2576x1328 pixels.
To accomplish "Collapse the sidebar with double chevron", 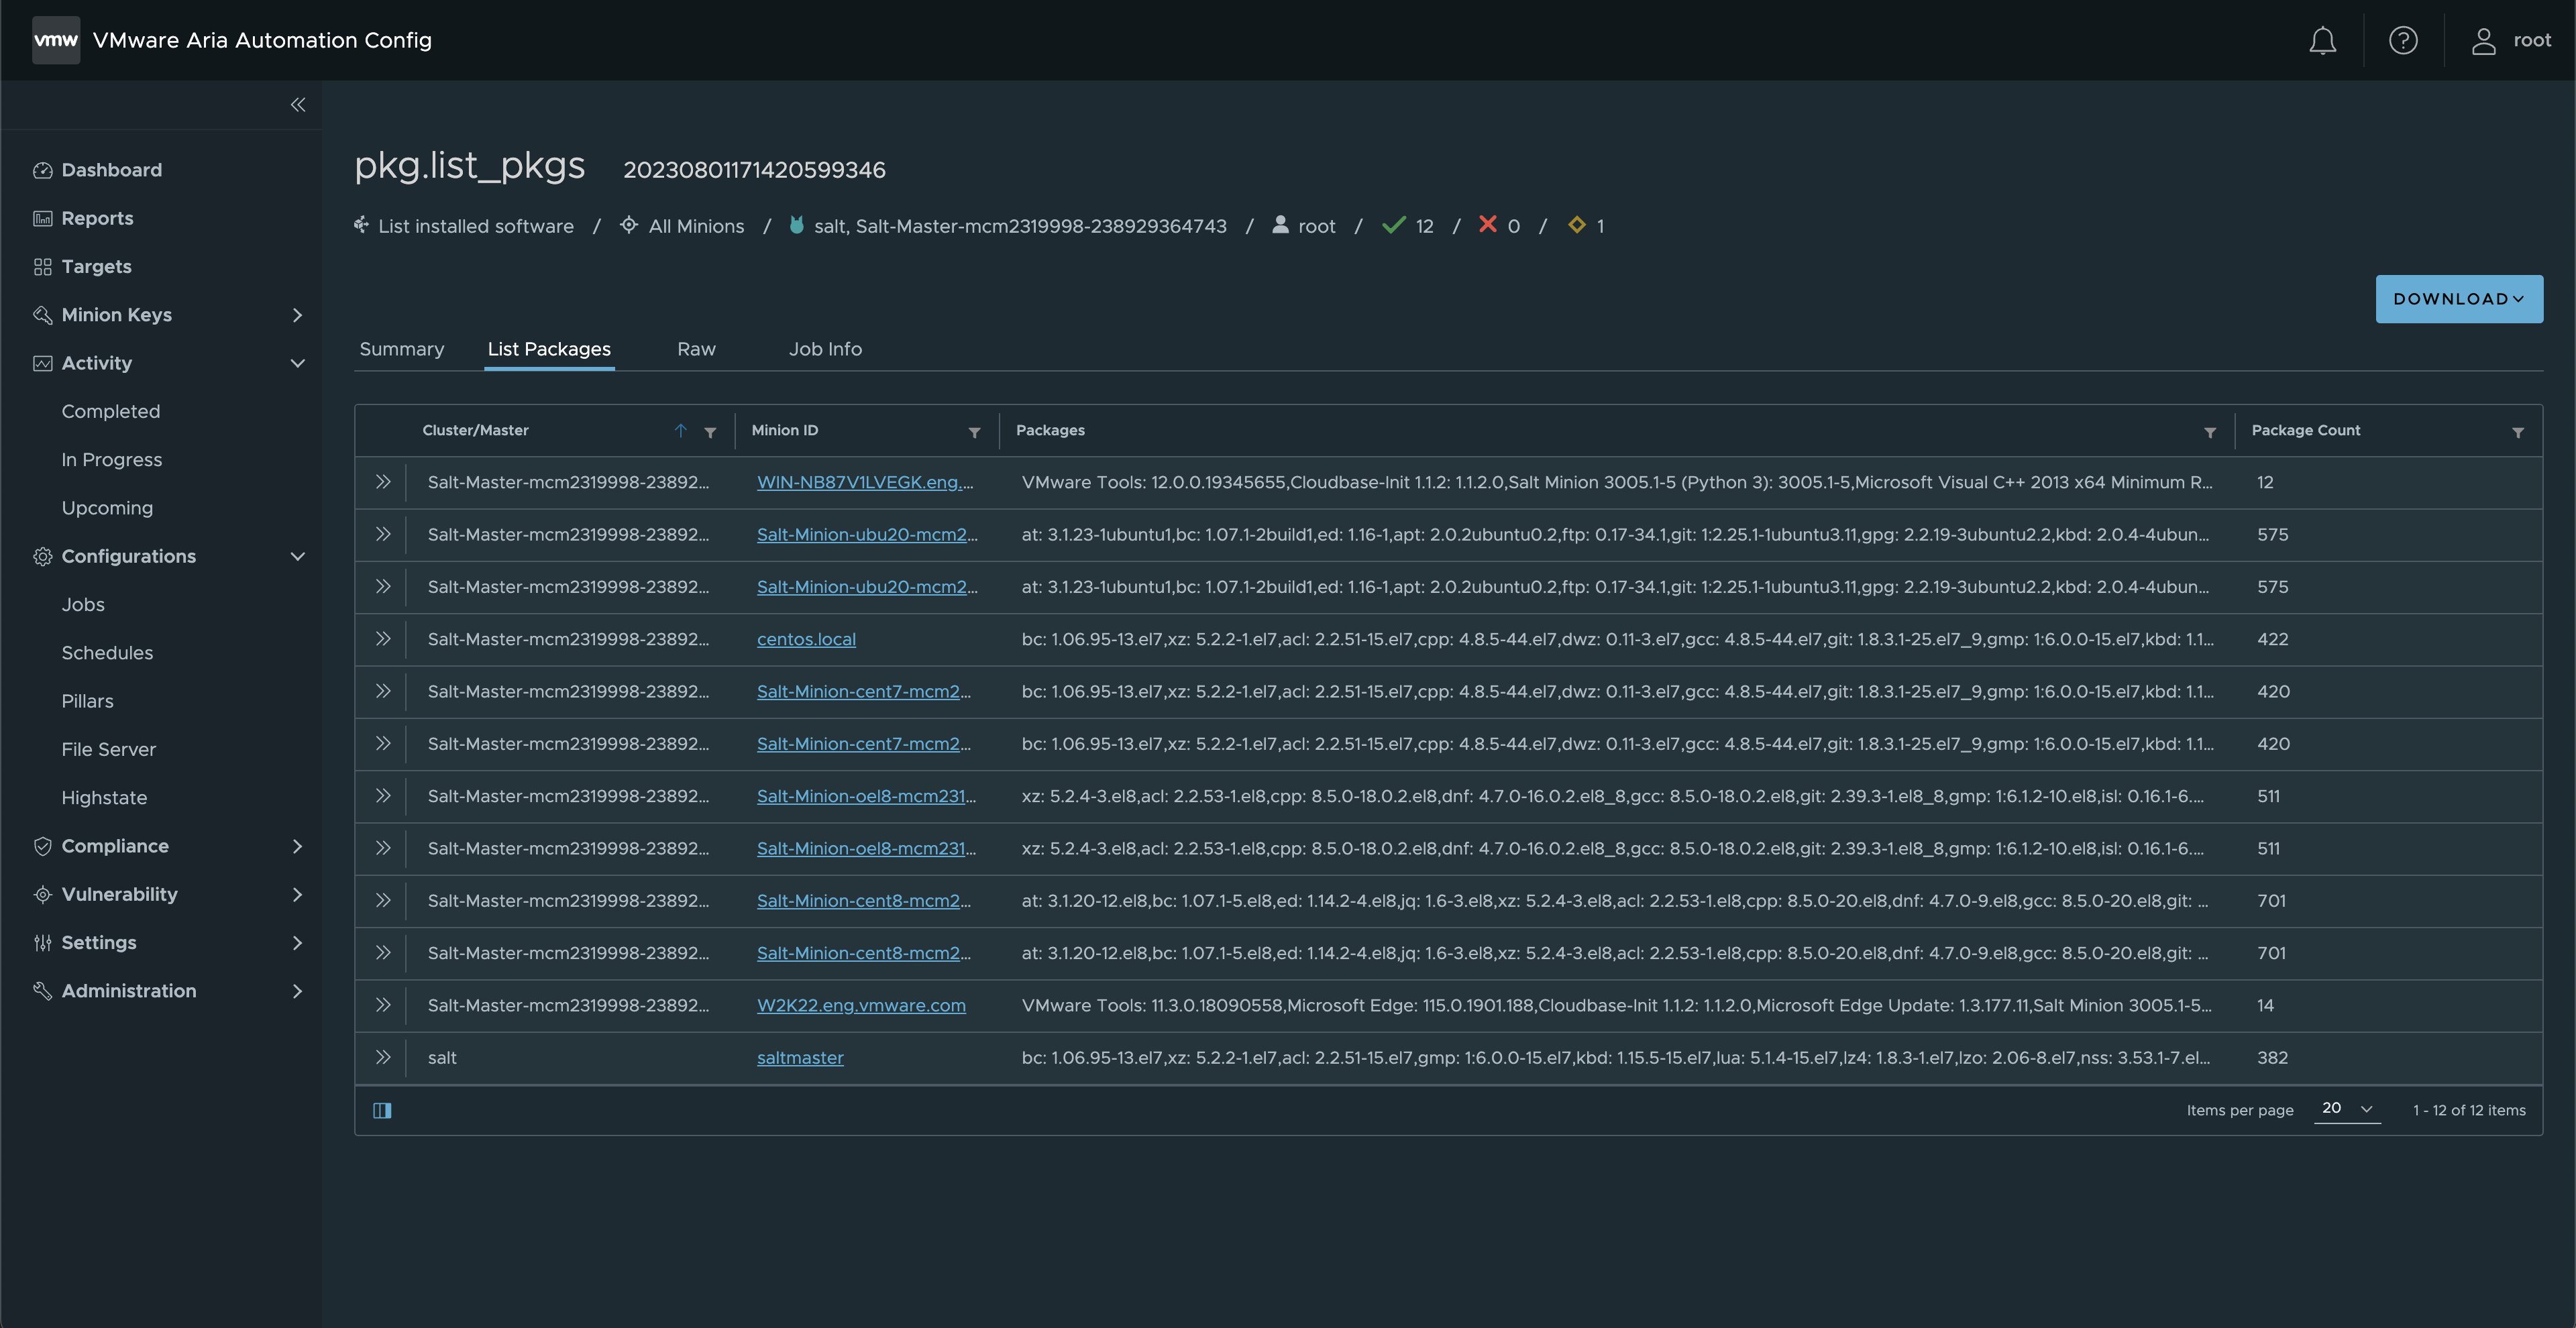I will click(x=297, y=105).
